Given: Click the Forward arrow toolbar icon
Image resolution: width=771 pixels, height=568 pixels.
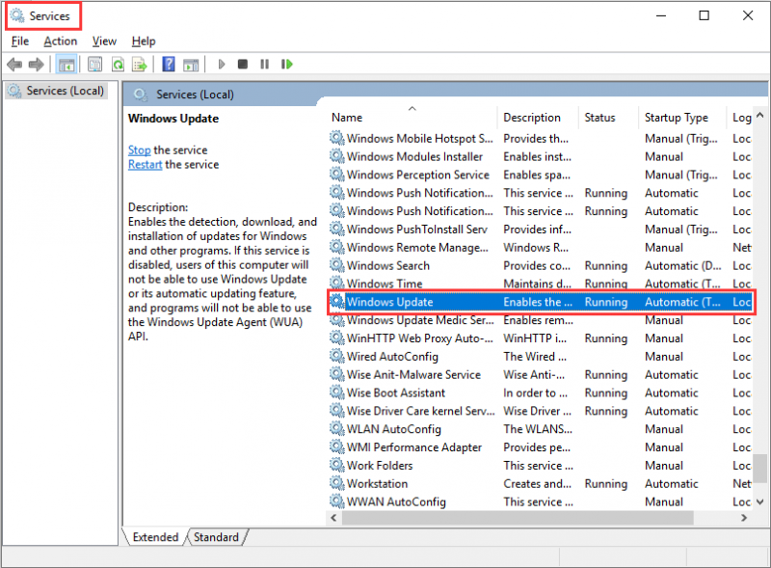Looking at the screenshot, I should pyautogui.click(x=37, y=65).
